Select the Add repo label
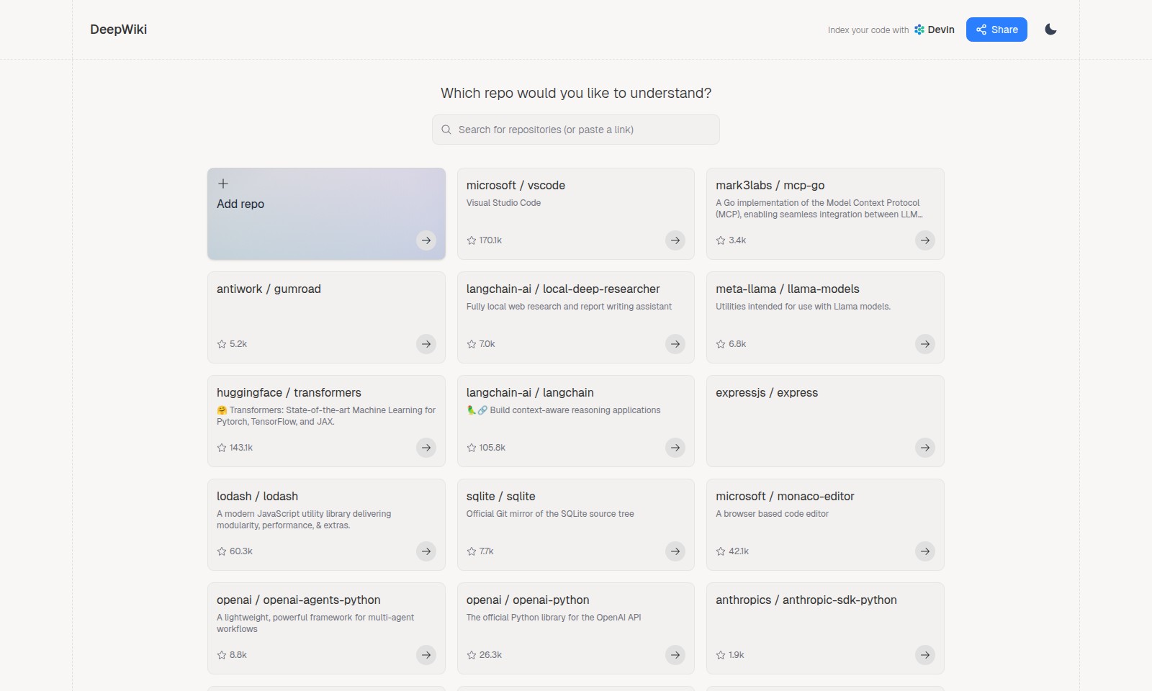1152x691 pixels. pyautogui.click(x=240, y=204)
